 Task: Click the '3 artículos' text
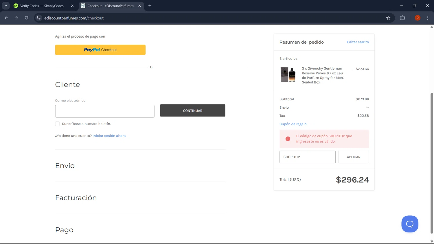288,58
